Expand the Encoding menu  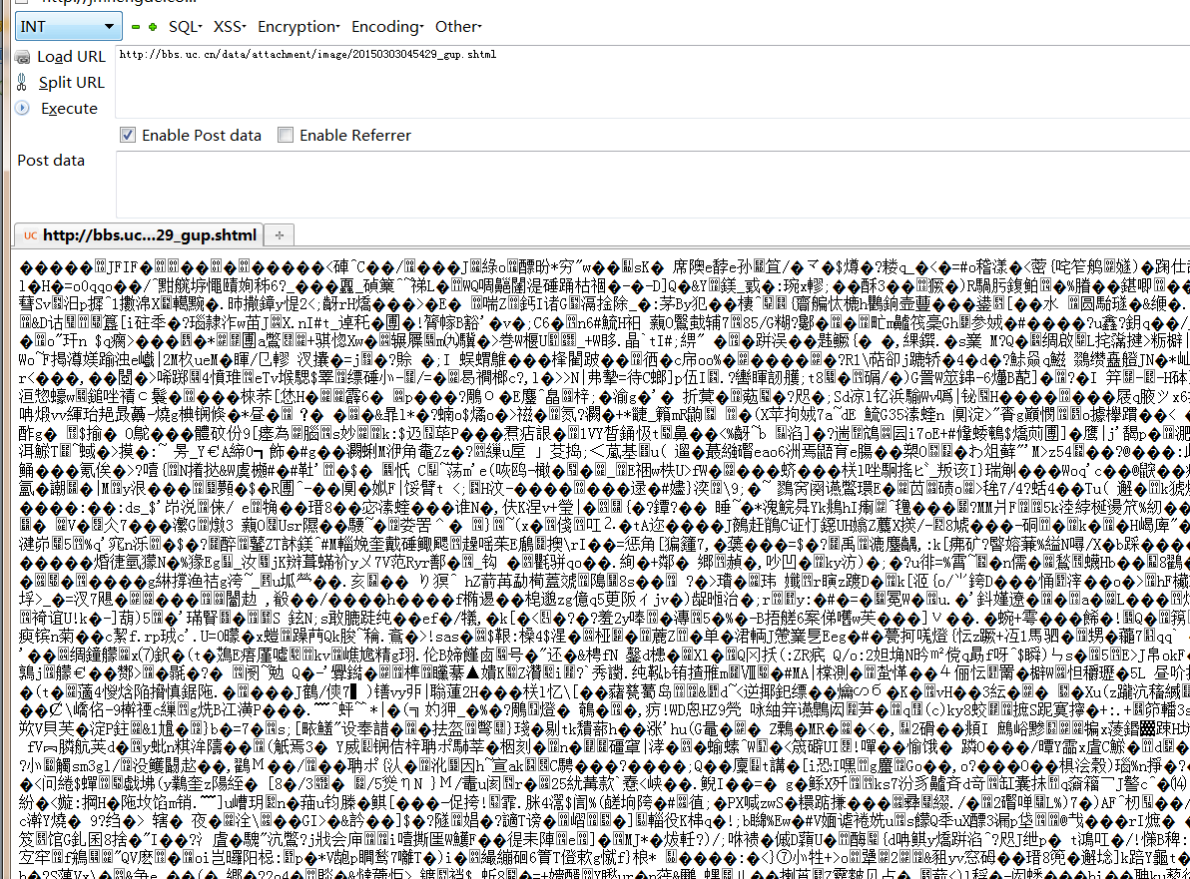coord(387,27)
